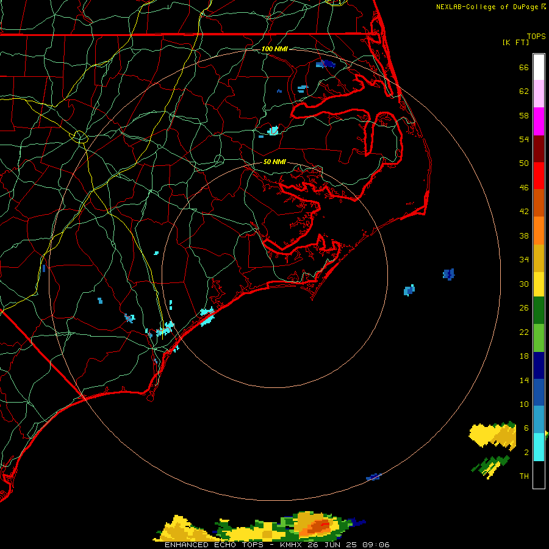
Task: Click the 14 legend value
Action: pyautogui.click(x=524, y=380)
